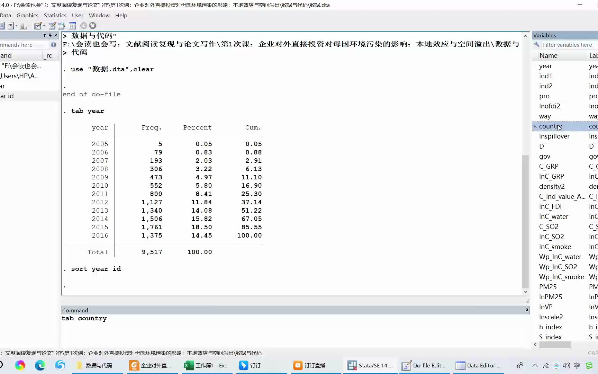Open the Data menu

tap(5, 15)
